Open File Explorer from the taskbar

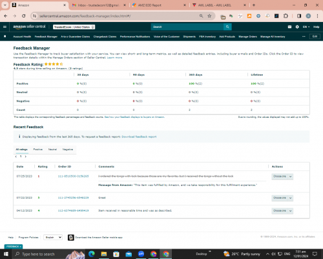click(104, 254)
